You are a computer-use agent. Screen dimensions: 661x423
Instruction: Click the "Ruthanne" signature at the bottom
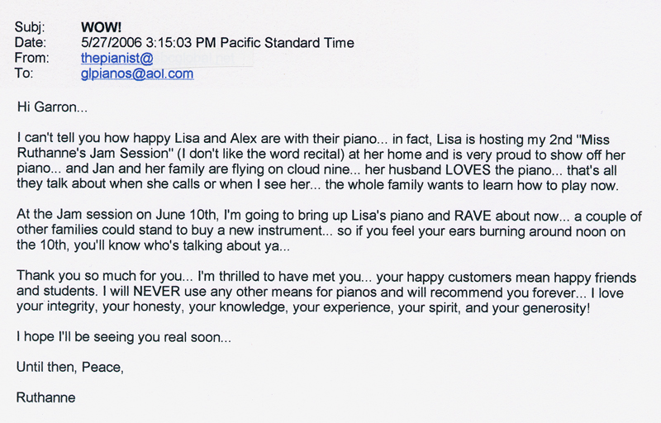click(45, 398)
